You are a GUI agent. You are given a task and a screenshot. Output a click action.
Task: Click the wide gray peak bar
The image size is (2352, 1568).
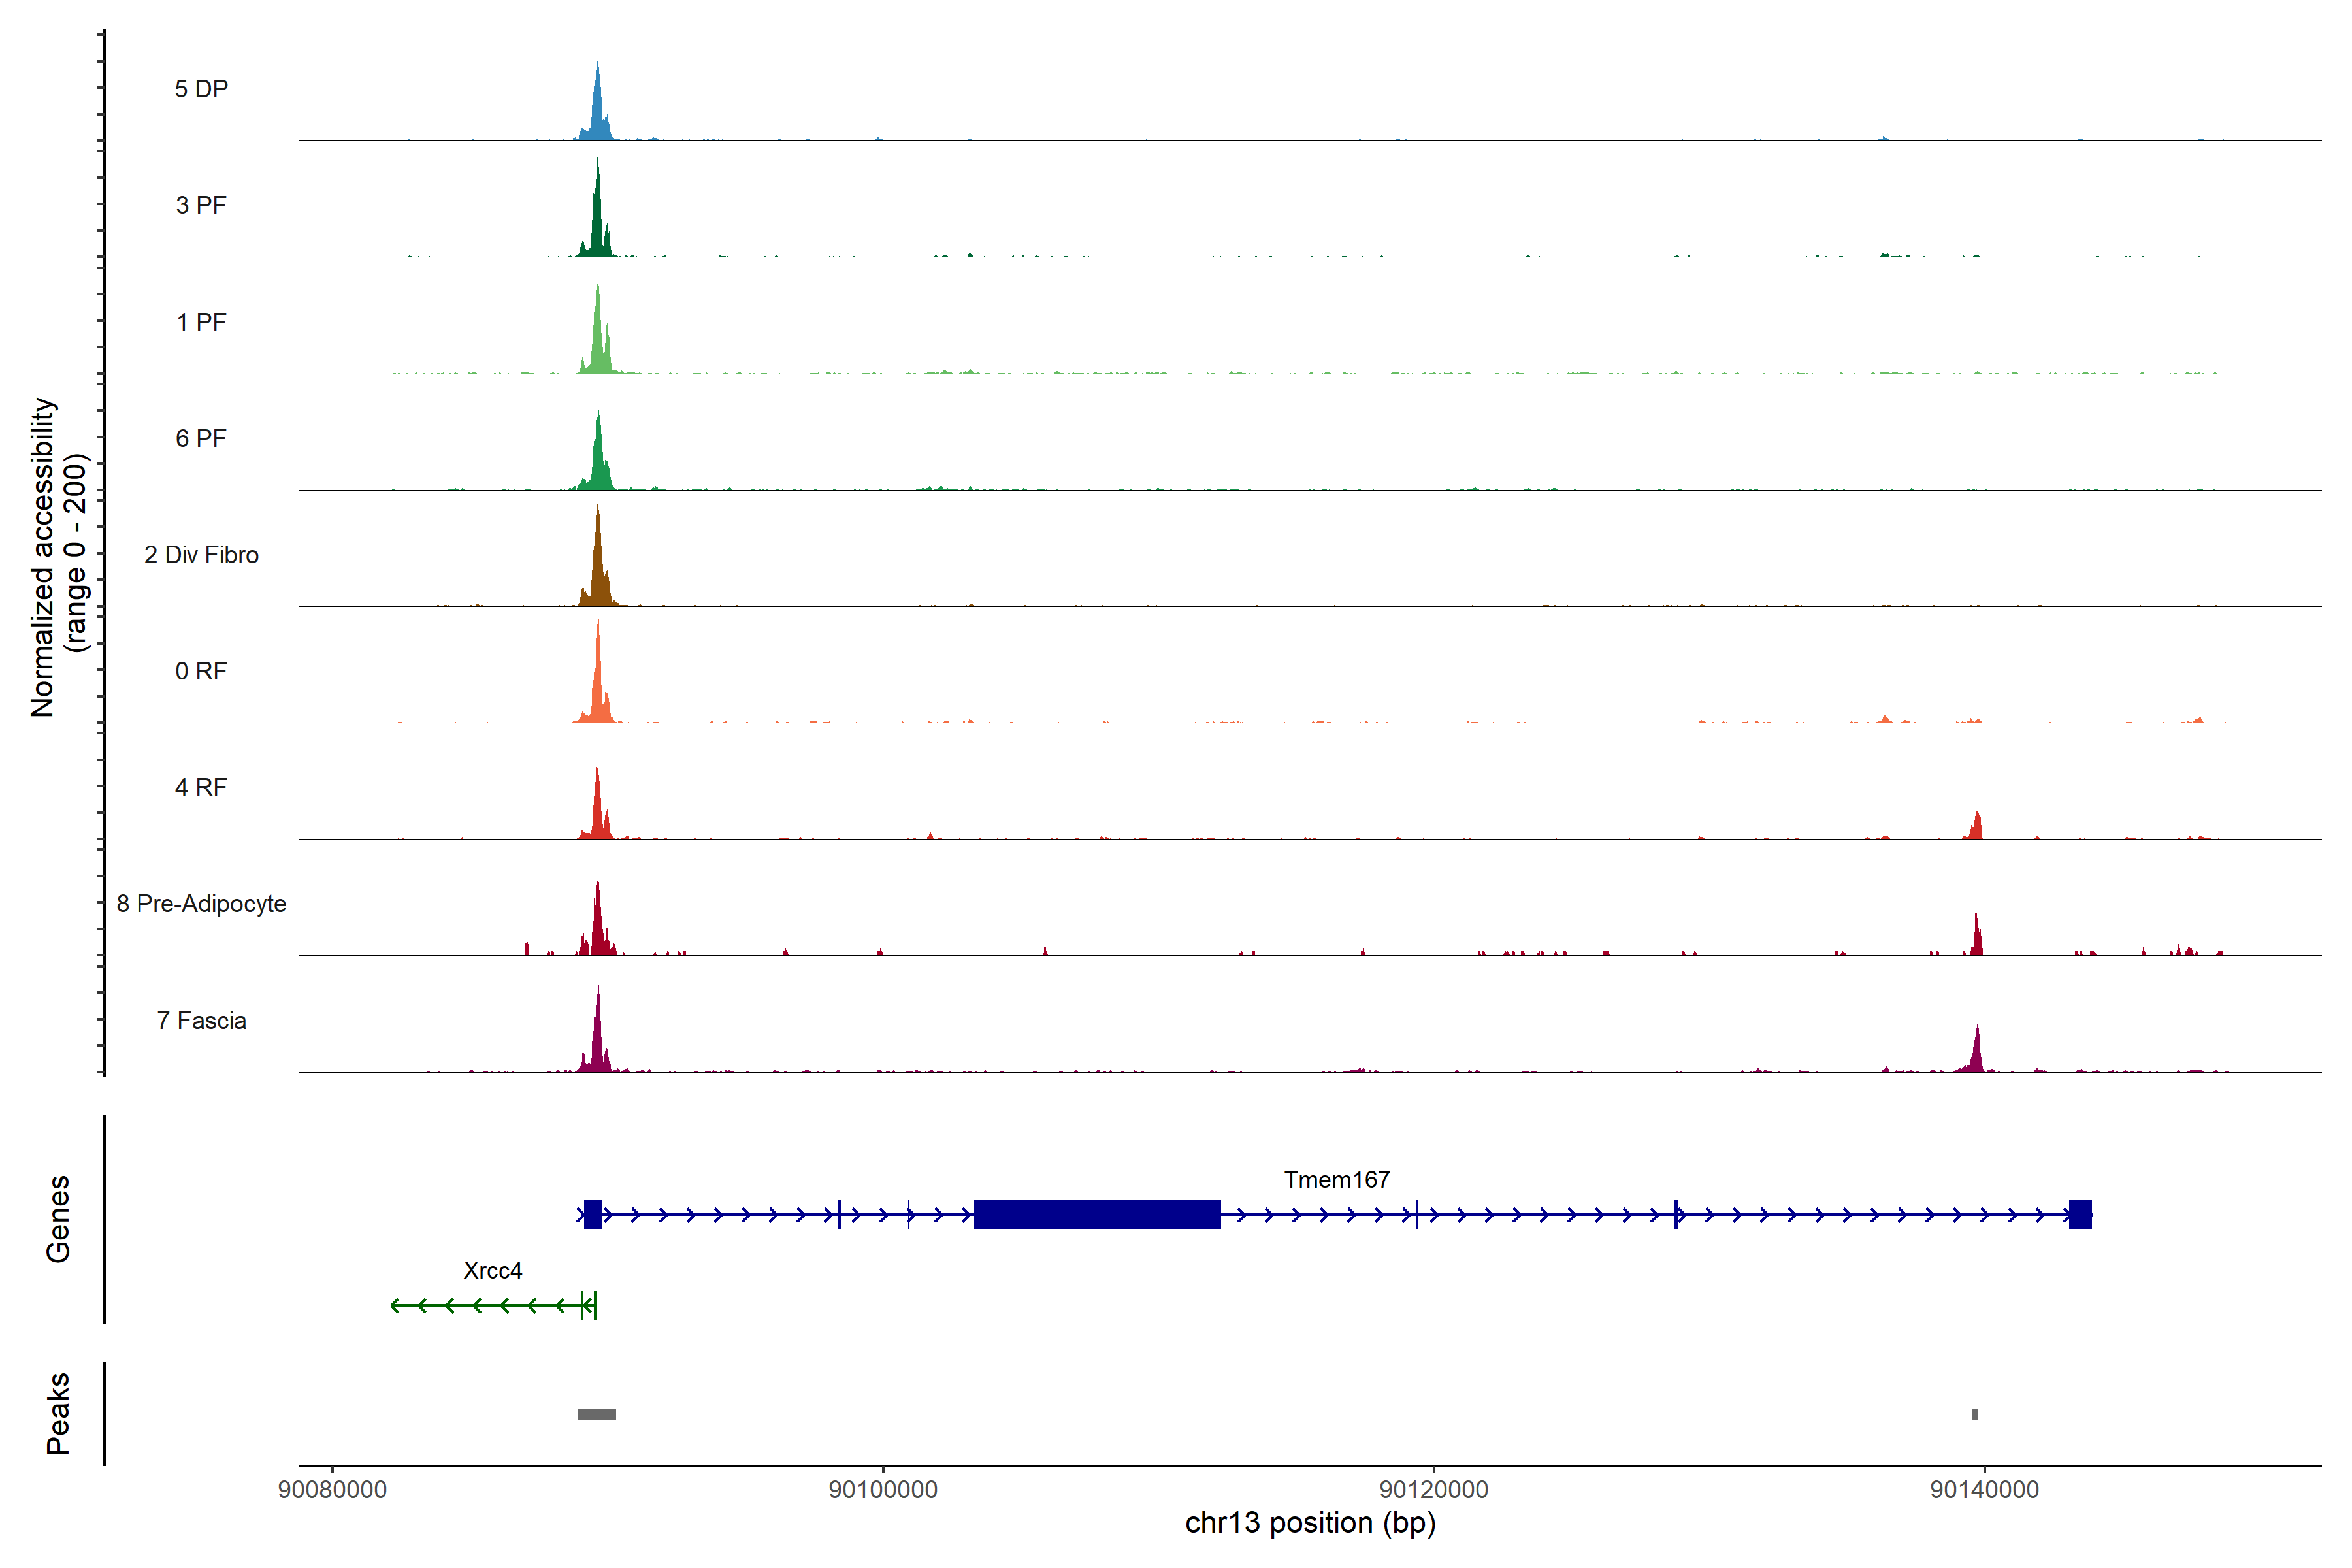click(597, 1414)
